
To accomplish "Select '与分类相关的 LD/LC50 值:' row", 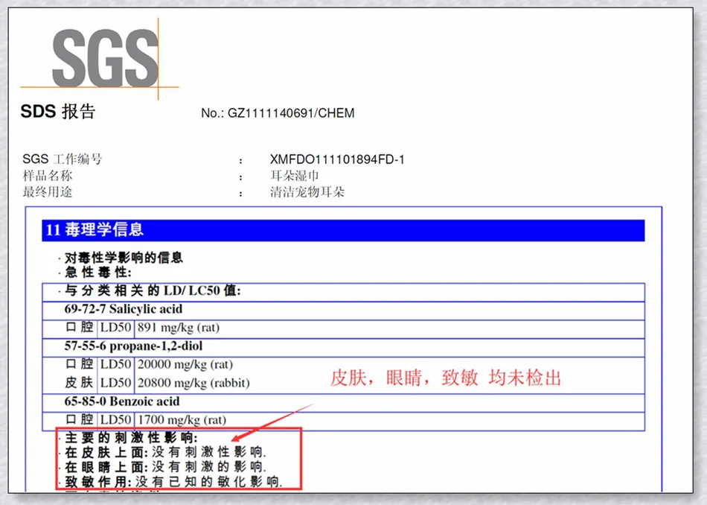I will coord(343,291).
